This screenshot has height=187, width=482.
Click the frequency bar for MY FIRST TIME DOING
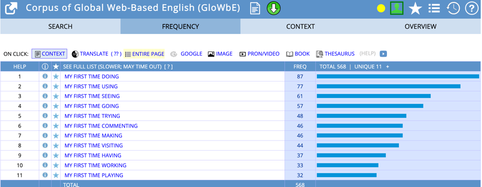(398, 76)
